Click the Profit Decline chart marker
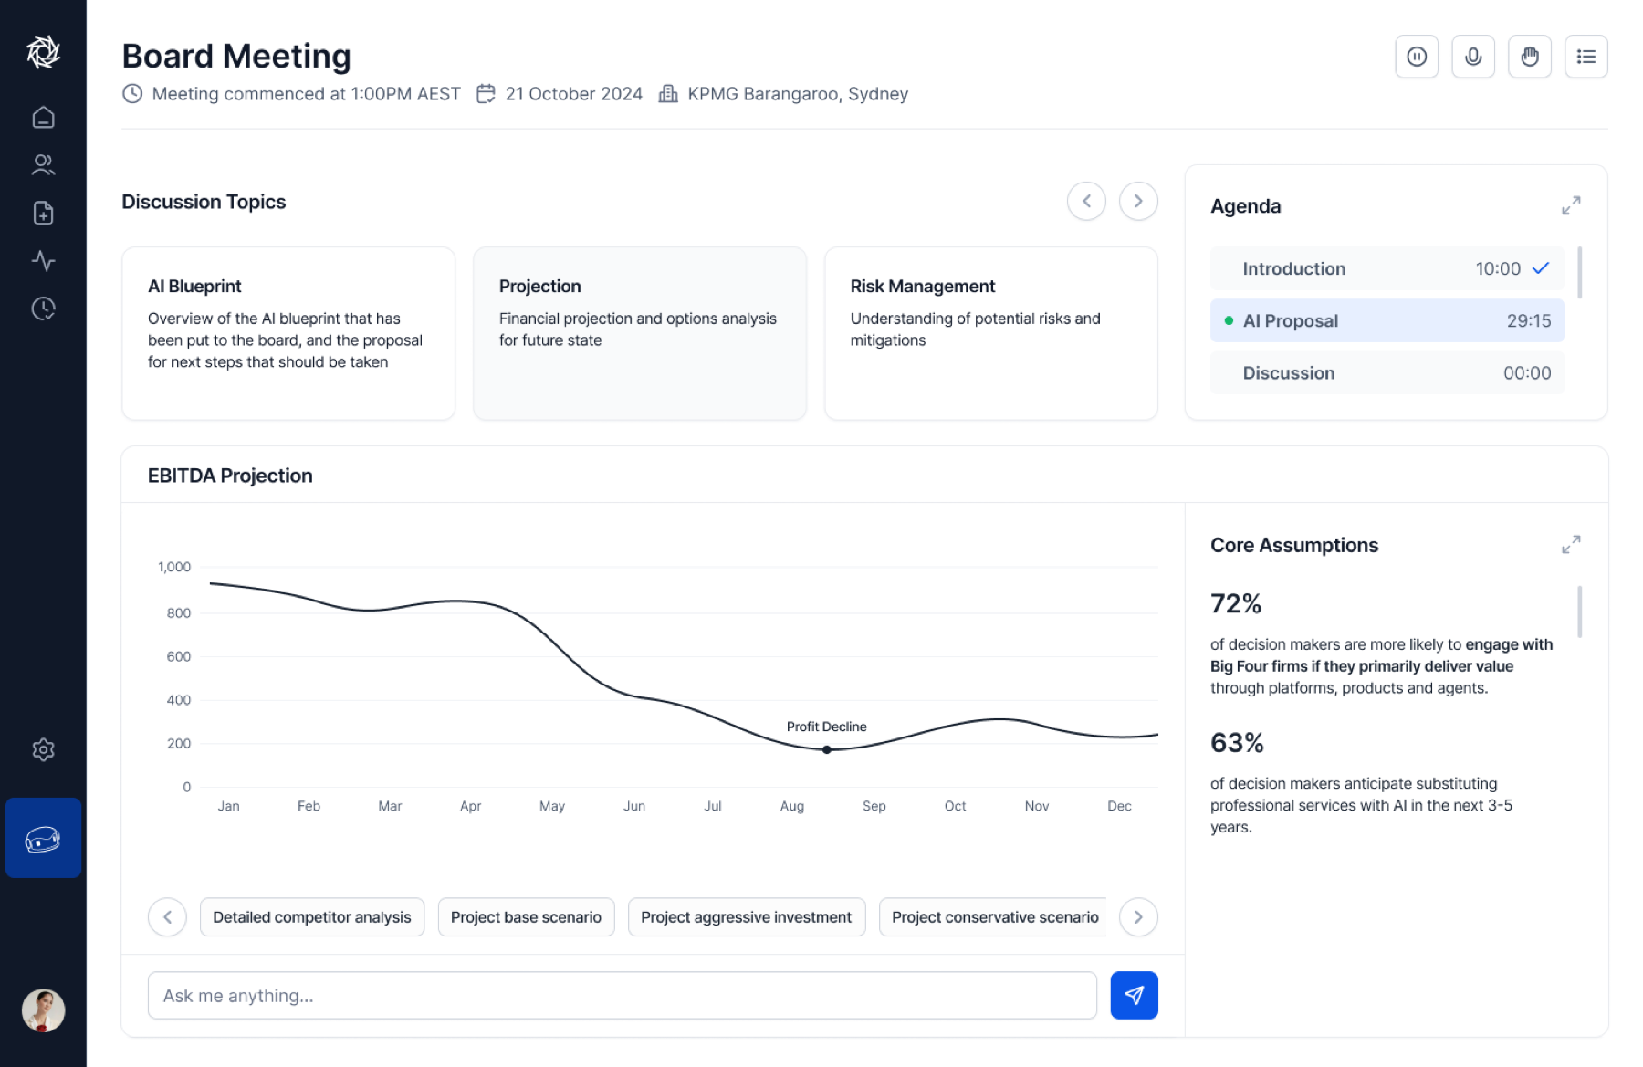The height and width of the screenshot is (1067, 1643). click(827, 750)
